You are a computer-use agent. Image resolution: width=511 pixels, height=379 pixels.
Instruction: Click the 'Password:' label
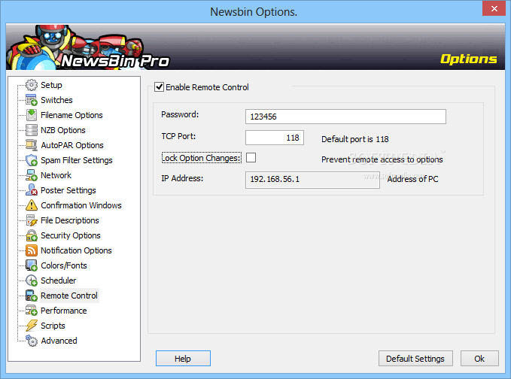(x=180, y=114)
